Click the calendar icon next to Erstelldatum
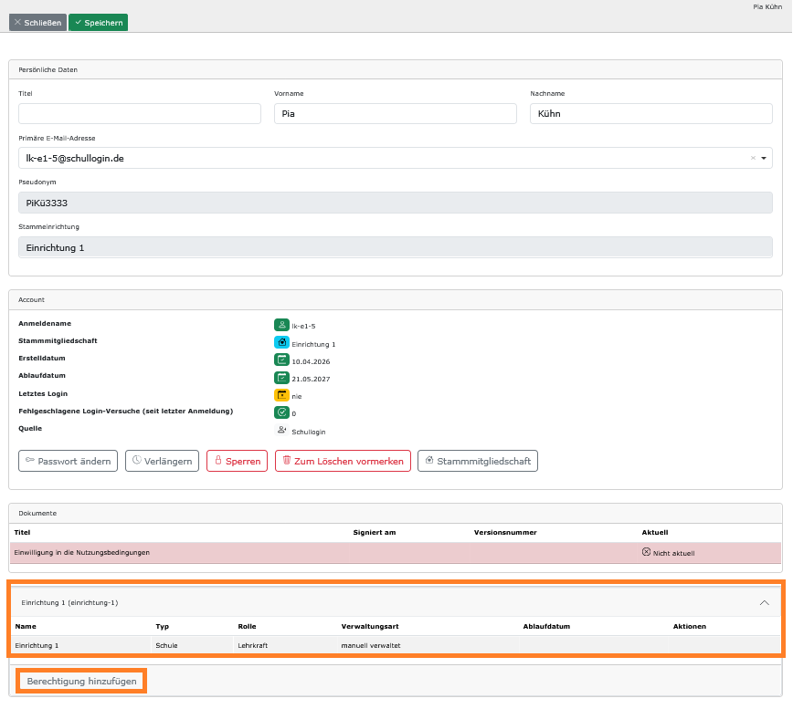 281,360
